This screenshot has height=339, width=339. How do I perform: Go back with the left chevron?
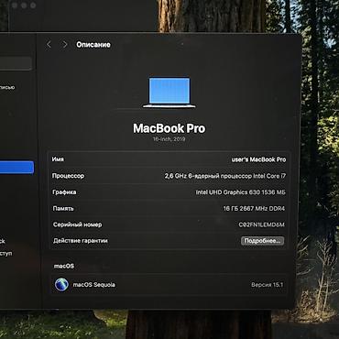49,45
